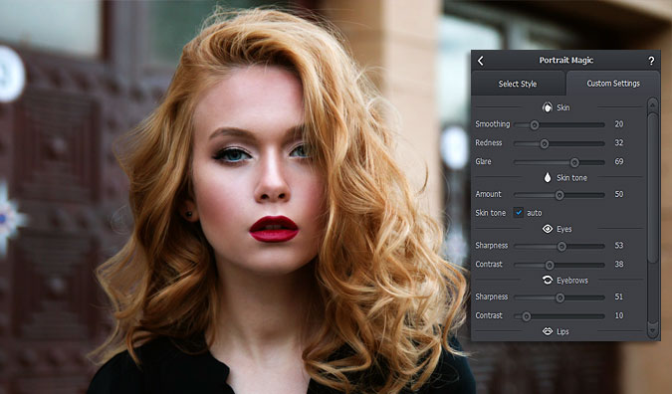Click the Eyebrows Contrast value 10
Image resolution: width=672 pixels, height=394 pixels.
click(619, 315)
